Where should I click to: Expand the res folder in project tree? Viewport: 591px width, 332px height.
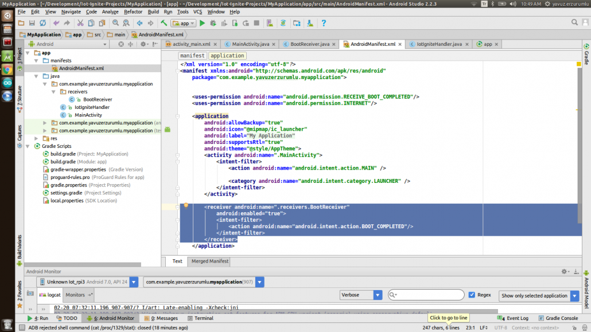36,139
